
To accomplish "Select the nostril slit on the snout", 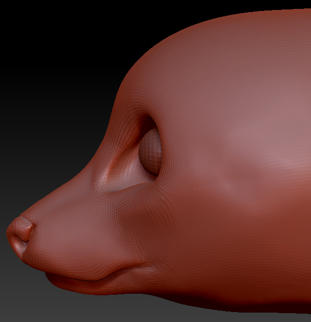I will pos(21,239).
